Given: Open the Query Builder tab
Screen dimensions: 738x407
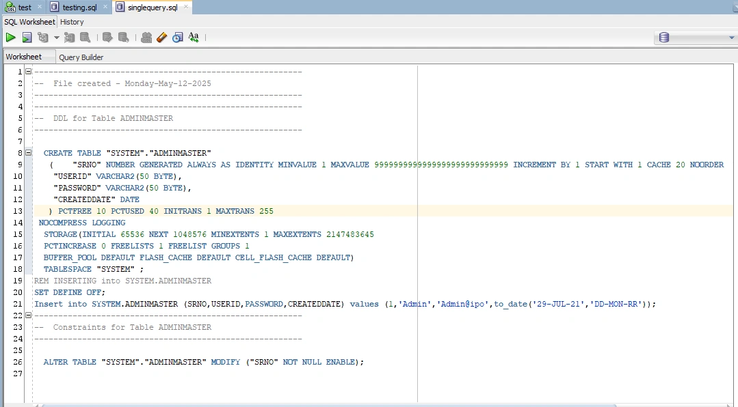Looking at the screenshot, I should coord(81,57).
